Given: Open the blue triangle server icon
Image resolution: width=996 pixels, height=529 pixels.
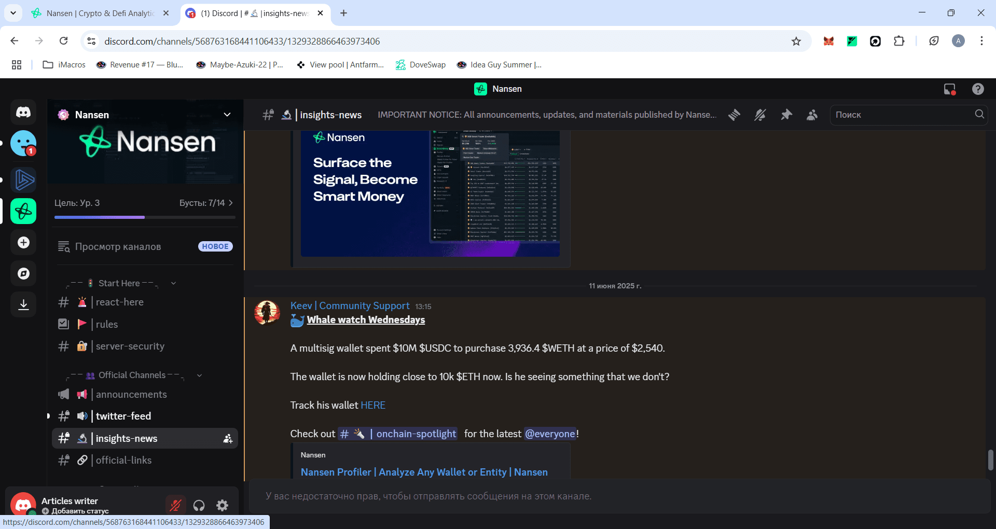Looking at the screenshot, I should tap(23, 180).
